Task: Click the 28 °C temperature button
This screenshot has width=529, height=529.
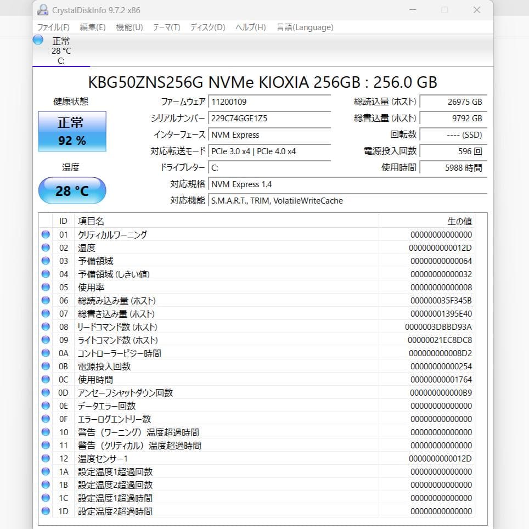Action: 72,190
